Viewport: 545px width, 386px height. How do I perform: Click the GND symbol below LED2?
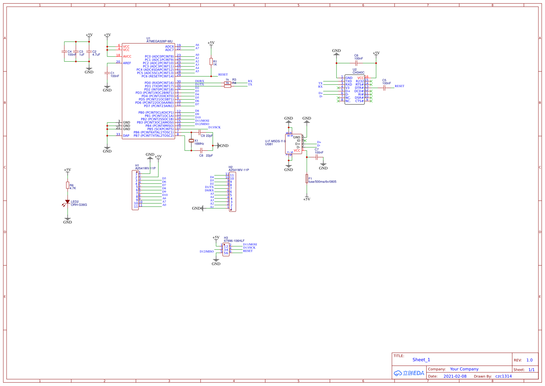[67, 220]
